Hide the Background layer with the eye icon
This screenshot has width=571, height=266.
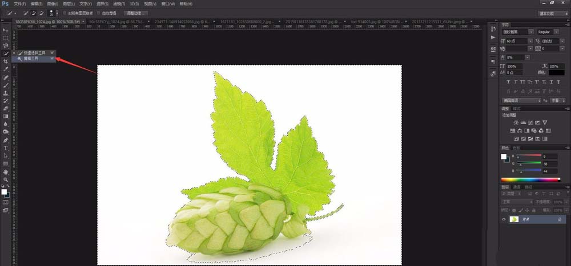pos(504,219)
